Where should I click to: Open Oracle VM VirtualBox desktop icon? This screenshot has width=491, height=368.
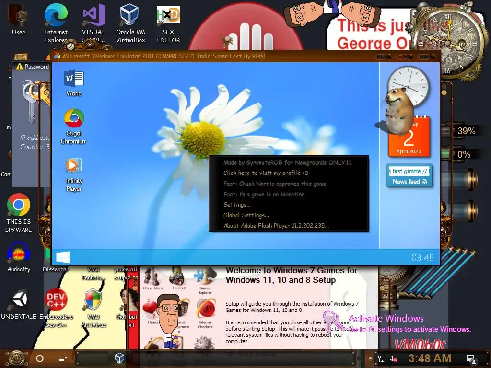130,23
